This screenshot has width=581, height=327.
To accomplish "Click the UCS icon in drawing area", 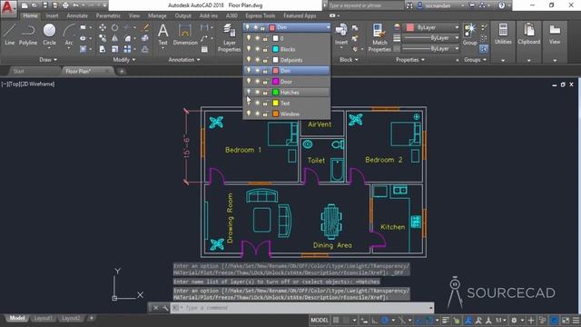I will [128, 284].
